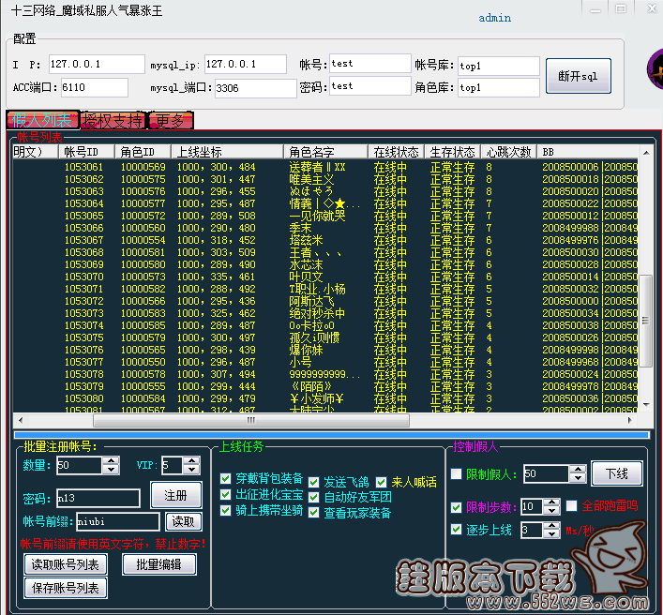Decrease the 限制步数 spinner value
This screenshot has width=663, height=615.
pos(551,511)
